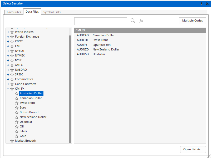Click the info icon in title bar

click(x=202, y=4)
